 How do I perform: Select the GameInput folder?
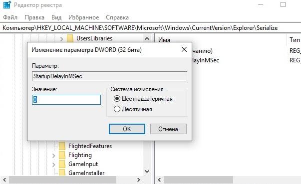point(83,164)
